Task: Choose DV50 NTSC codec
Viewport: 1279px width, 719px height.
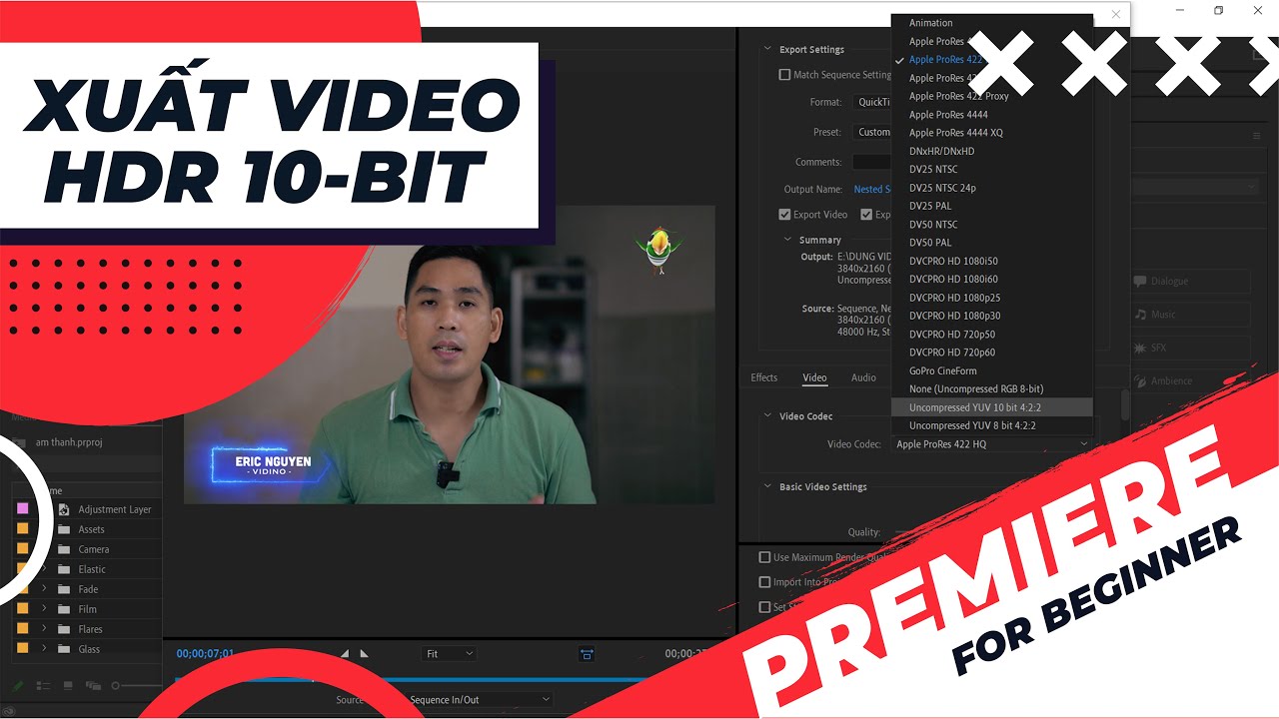Action: pyautogui.click(x=991, y=225)
